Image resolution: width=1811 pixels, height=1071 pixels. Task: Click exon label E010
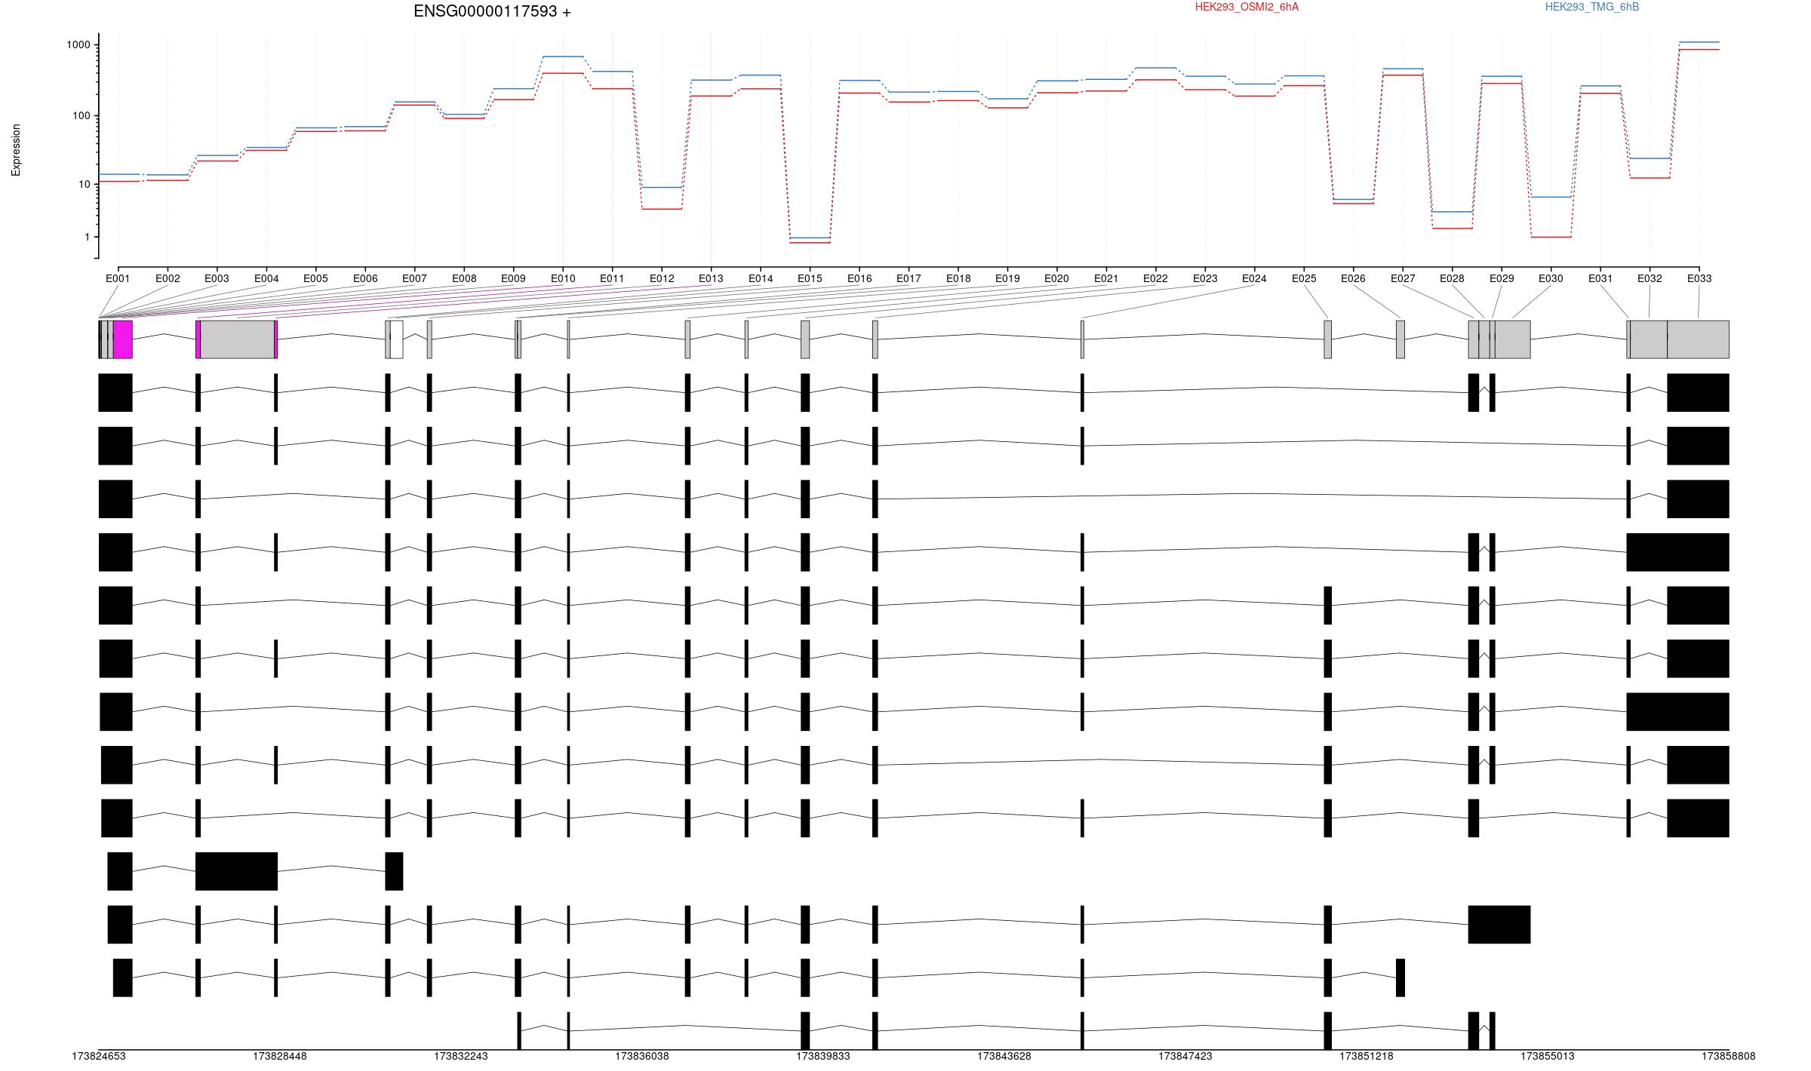(x=563, y=278)
